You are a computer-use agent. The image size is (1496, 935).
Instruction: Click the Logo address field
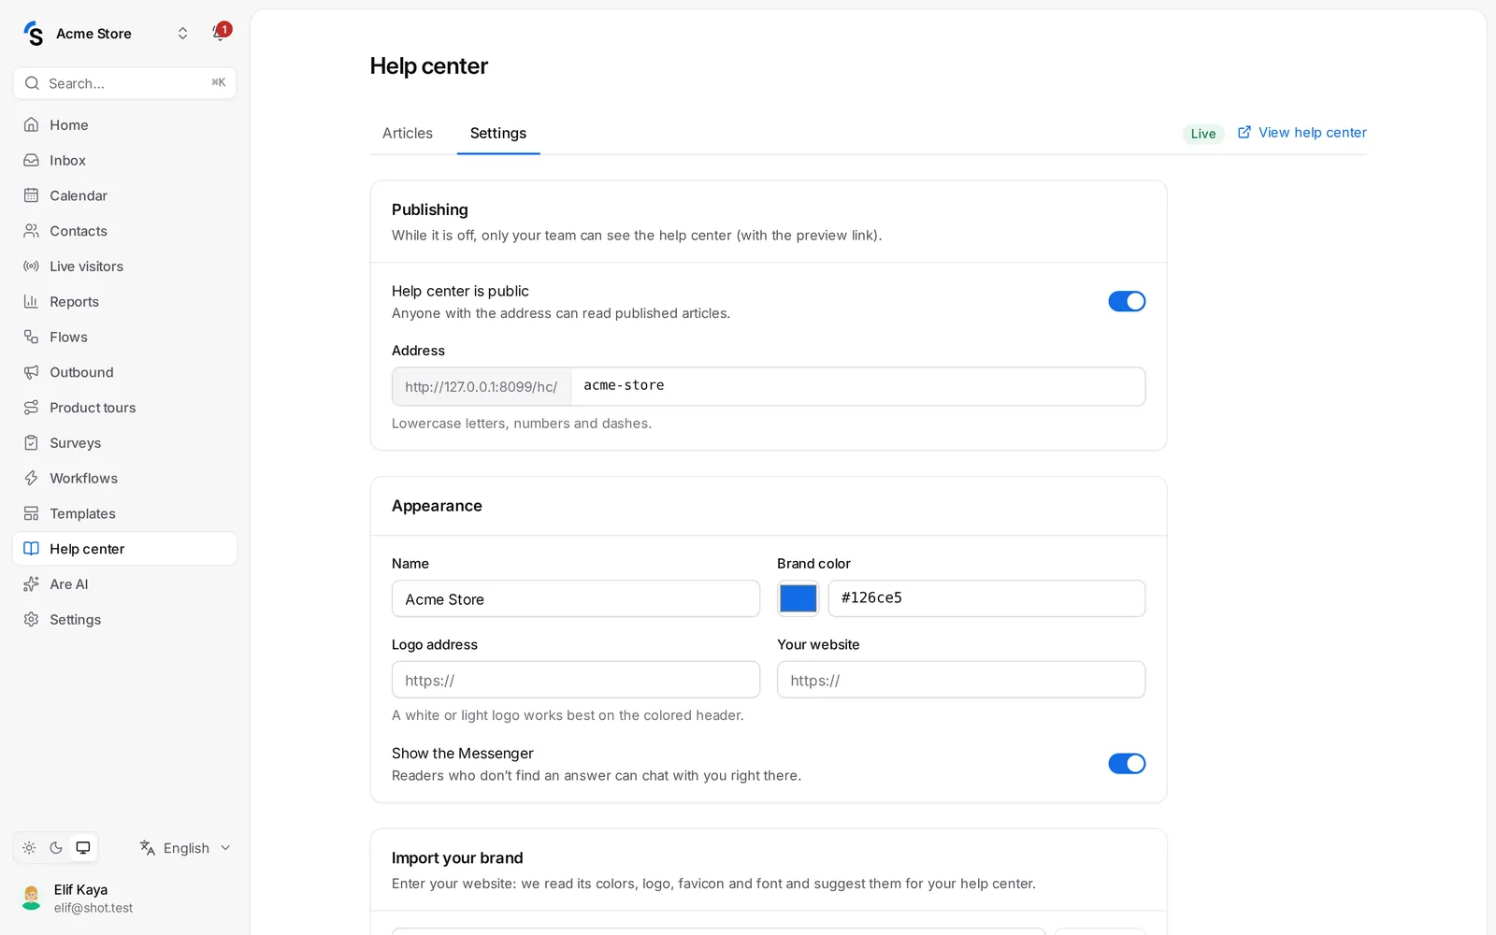point(576,680)
